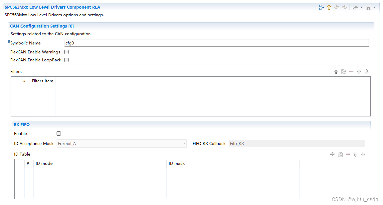Image resolution: width=383 pixels, height=205 pixels.
Task: Click the FlexCAN Enable LoopBack label
Action: 36,60
